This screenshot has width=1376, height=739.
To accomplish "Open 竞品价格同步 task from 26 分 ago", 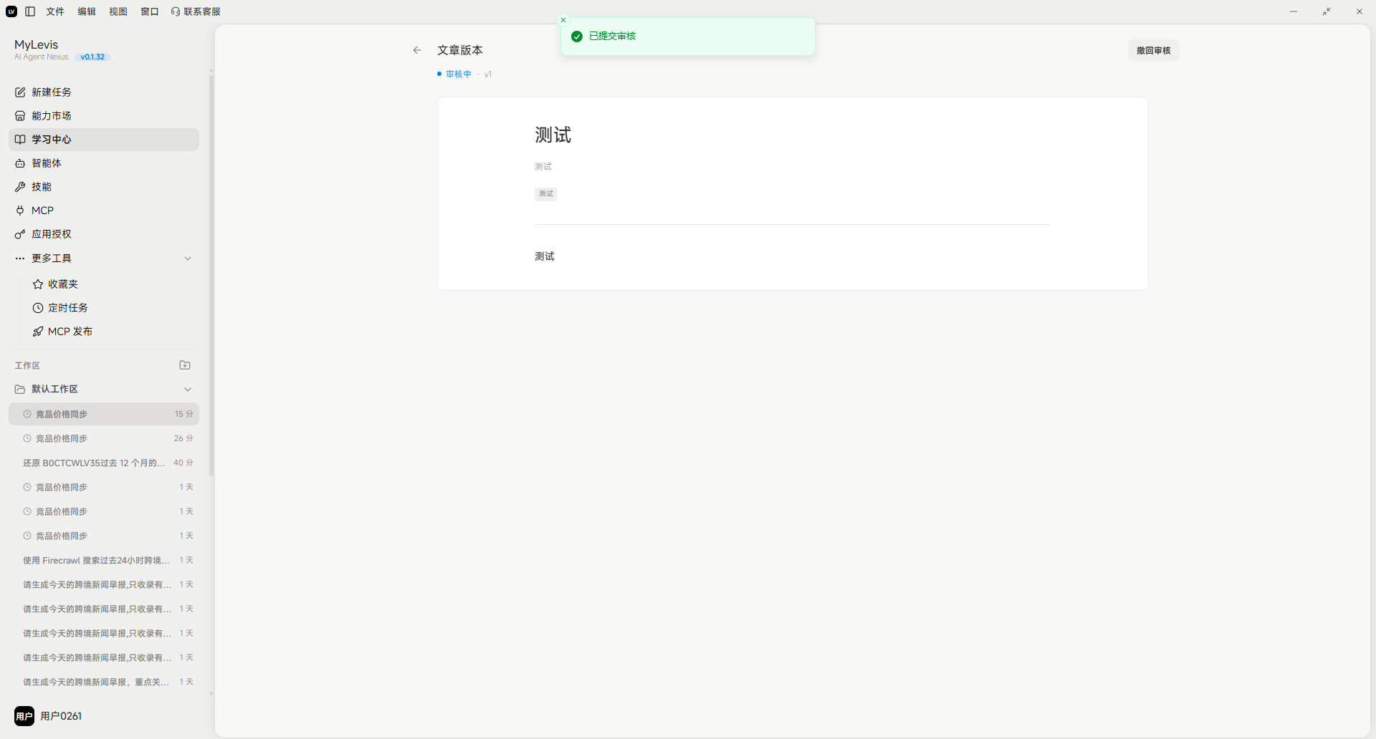I will 104,438.
